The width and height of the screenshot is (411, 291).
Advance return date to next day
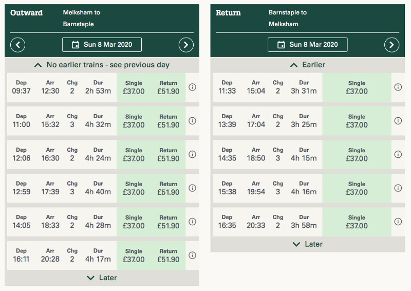click(391, 45)
